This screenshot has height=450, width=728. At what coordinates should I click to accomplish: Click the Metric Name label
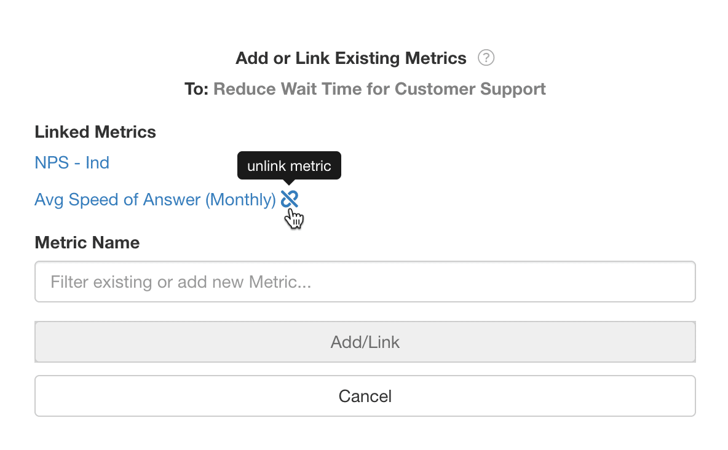tap(87, 242)
